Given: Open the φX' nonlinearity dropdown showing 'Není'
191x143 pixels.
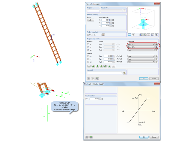Looking at the screenshot, I should pos(141,56).
